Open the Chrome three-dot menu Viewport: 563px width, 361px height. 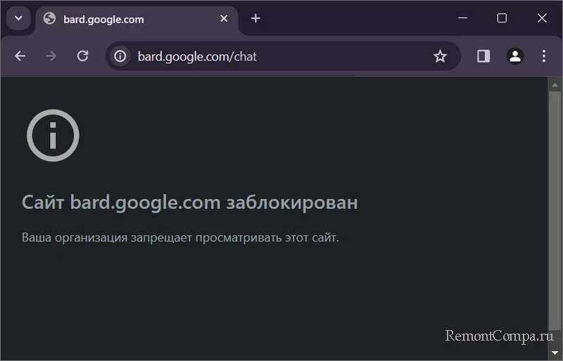point(544,56)
